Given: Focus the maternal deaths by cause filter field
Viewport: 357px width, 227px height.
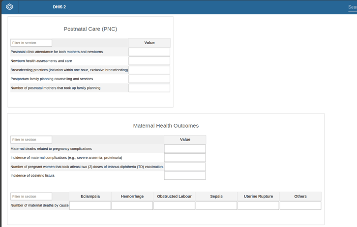Looking at the screenshot, I should [31, 197].
